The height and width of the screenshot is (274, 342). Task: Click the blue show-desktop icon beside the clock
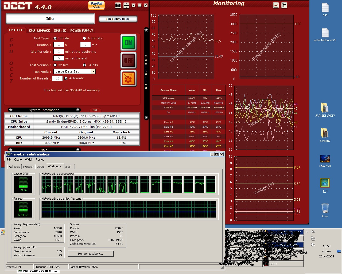click(x=339, y=251)
